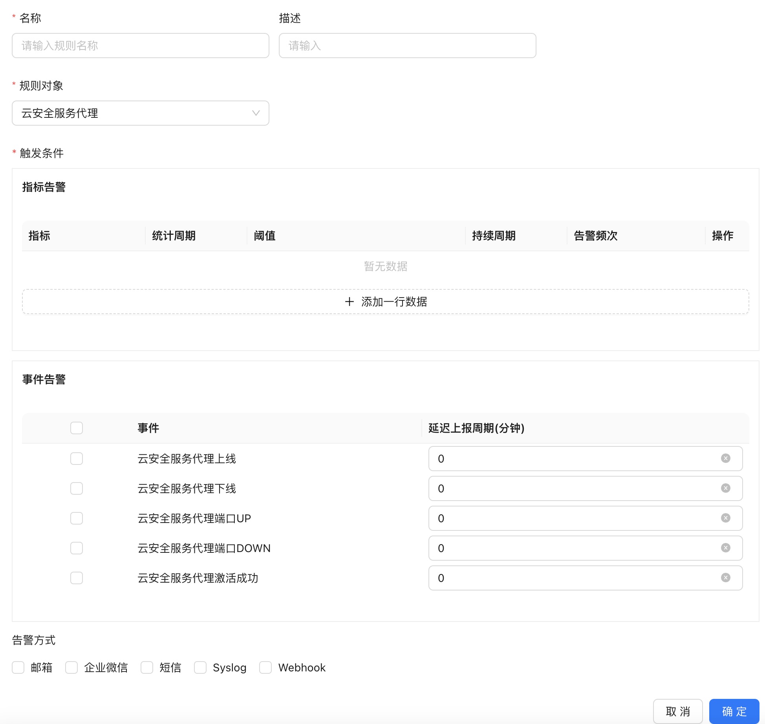
Task: Check the 云安全服务代理端口DOWN event
Action: click(x=77, y=548)
